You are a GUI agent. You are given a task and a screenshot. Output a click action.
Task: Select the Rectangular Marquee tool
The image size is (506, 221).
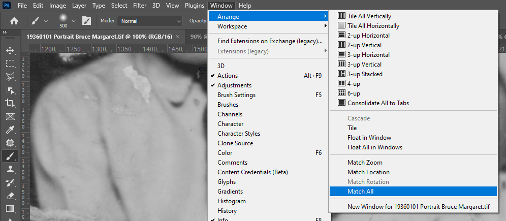pyautogui.click(x=10, y=64)
